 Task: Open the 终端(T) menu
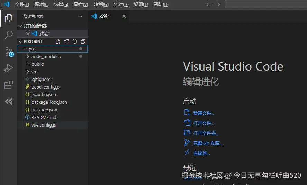[141, 4]
